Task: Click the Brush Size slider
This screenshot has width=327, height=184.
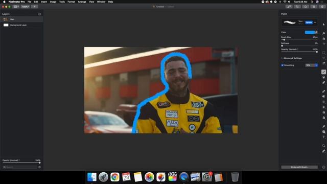Action: click(299, 40)
